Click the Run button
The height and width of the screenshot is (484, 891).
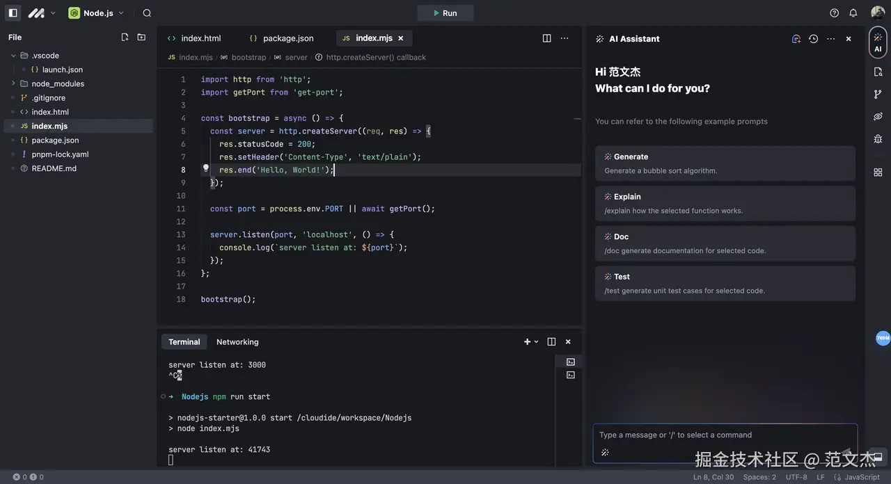[x=445, y=13]
